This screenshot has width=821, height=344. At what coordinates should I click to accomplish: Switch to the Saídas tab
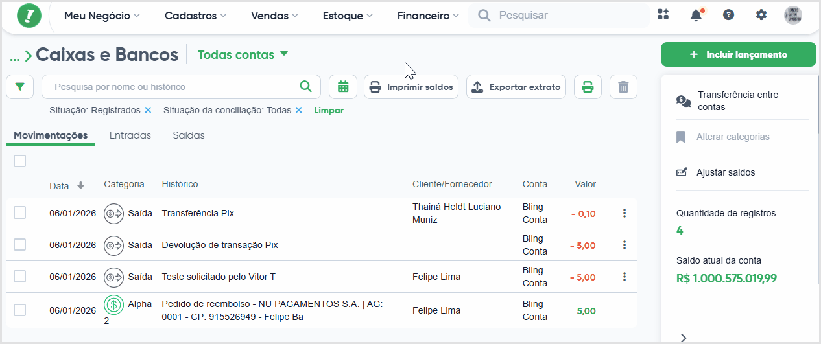(x=189, y=135)
